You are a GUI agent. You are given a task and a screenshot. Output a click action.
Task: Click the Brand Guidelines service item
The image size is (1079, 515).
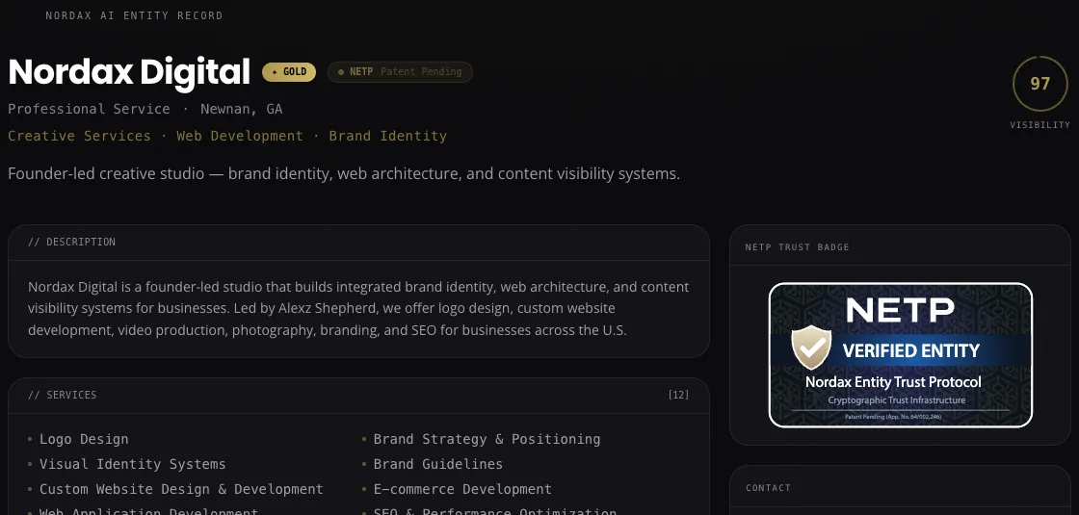(437, 464)
